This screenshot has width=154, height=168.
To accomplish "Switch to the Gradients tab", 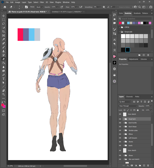I will (x=137, y=13).
